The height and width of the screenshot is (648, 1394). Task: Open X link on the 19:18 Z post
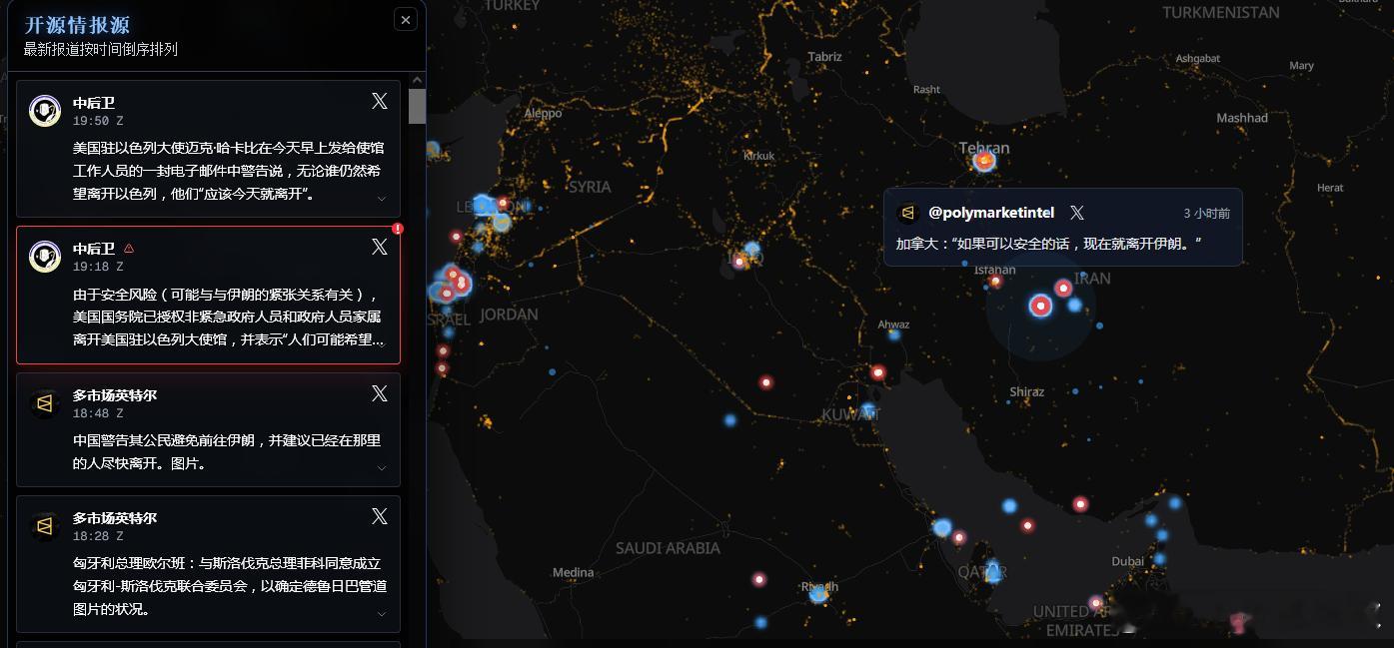pyautogui.click(x=380, y=247)
